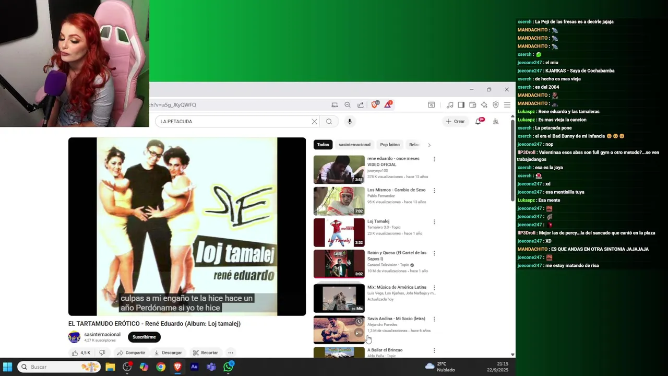This screenshot has width=668, height=376.
Task: Click the zoom magnifier icon in address bar
Action: point(348,105)
